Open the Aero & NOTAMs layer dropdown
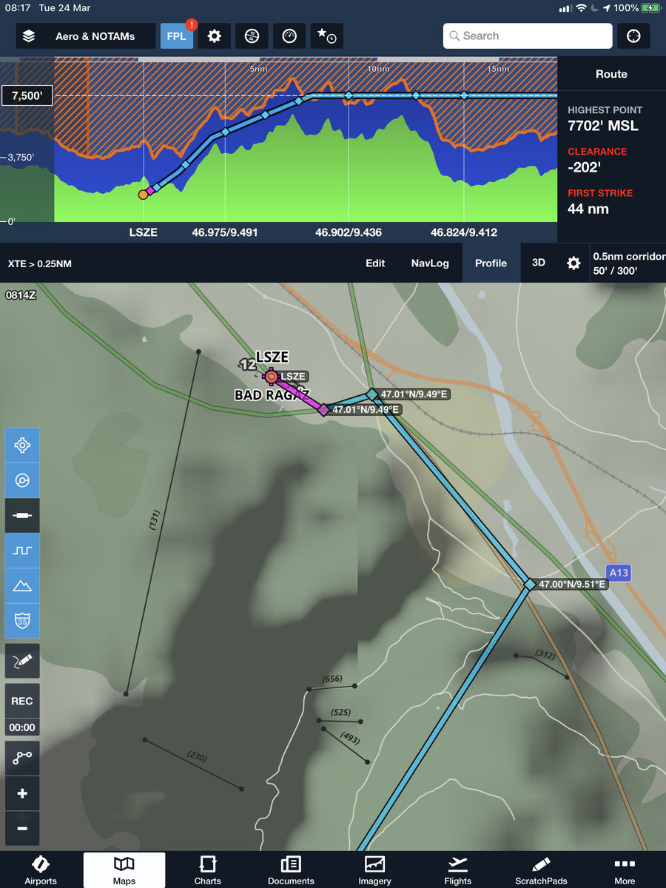666x888 pixels. (x=86, y=36)
